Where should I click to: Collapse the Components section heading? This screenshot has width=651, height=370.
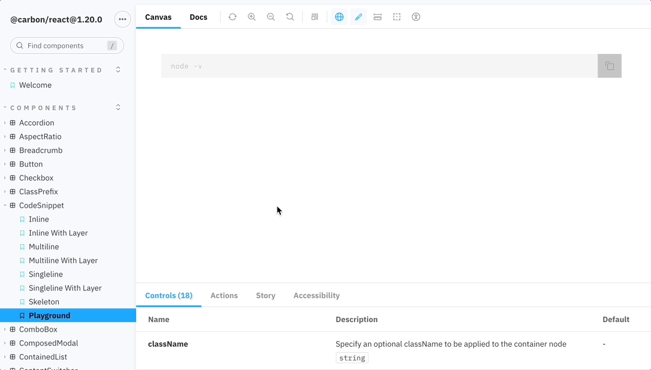coord(43,108)
